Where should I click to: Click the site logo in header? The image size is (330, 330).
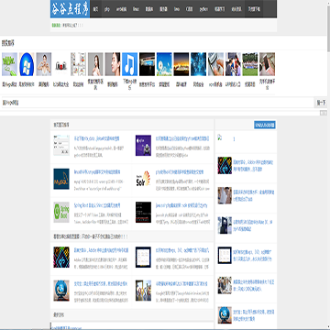click(71, 9)
